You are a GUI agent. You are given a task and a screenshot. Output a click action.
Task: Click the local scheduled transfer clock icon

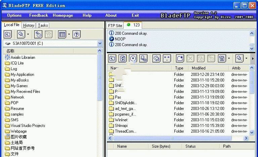[38, 34]
